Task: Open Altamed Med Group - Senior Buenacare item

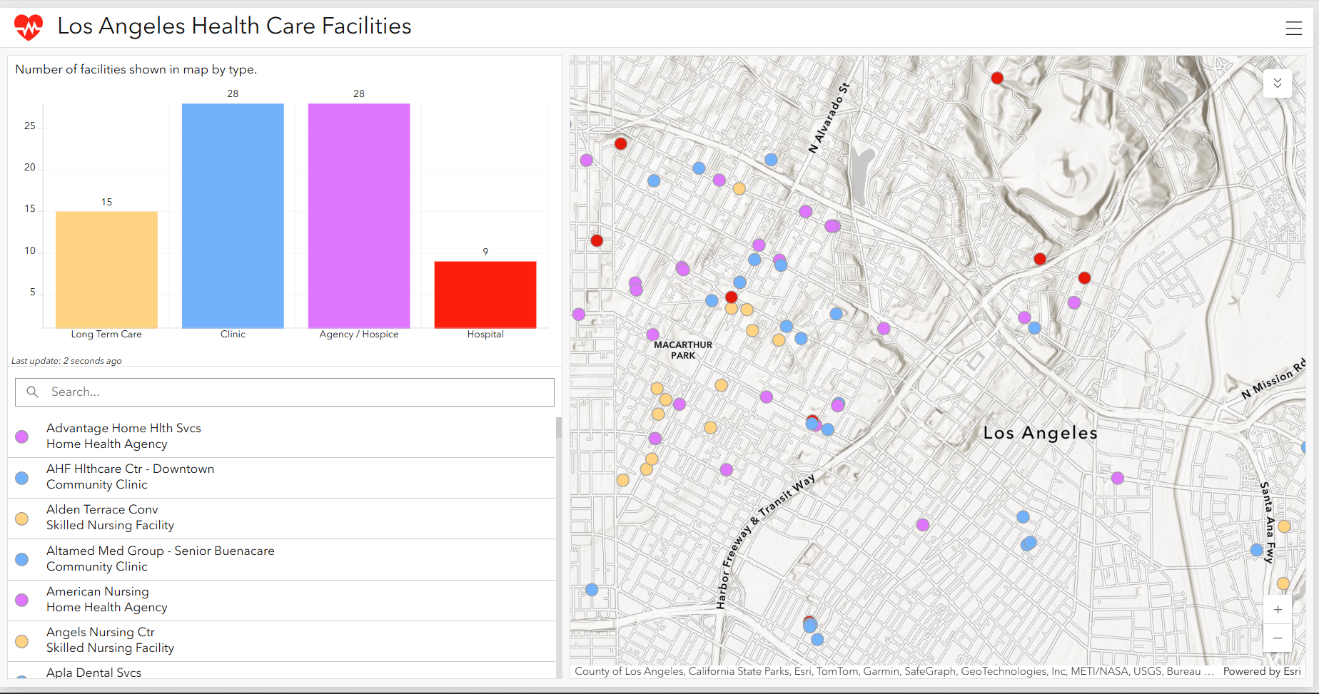Action: [x=282, y=559]
